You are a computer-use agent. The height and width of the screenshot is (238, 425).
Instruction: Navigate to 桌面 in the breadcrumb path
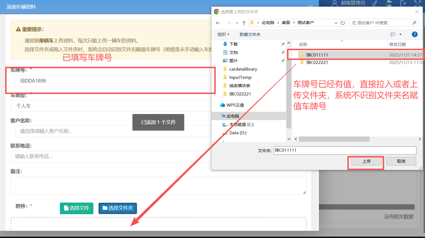point(286,23)
